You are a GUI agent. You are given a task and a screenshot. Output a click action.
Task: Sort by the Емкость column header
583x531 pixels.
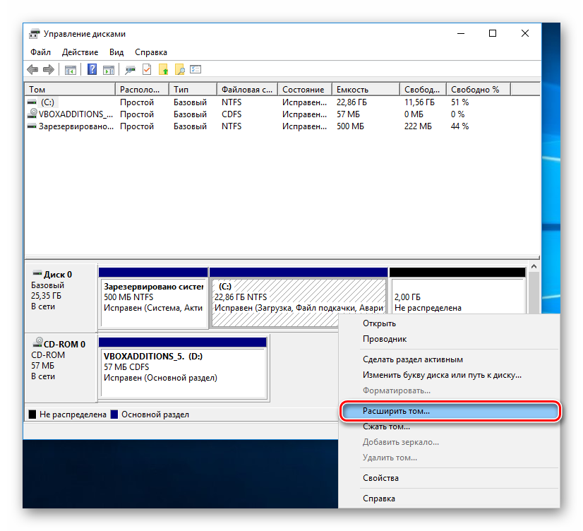click(x=366, y=90)
